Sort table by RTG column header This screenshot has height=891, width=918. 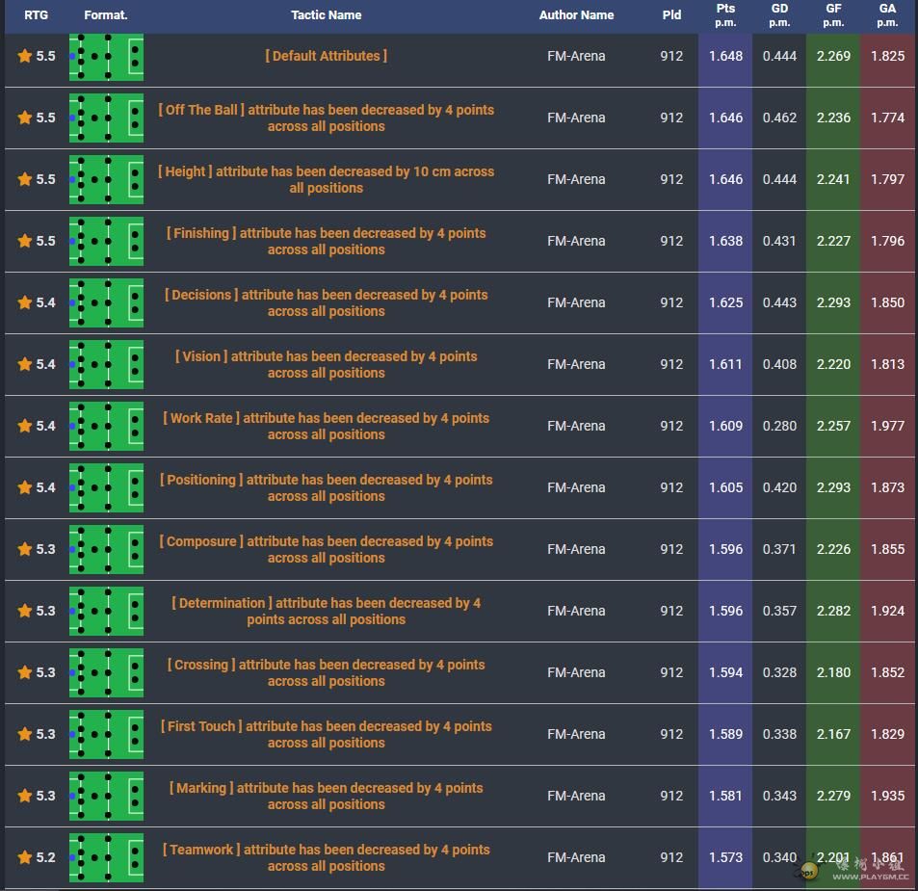point(36,15)
